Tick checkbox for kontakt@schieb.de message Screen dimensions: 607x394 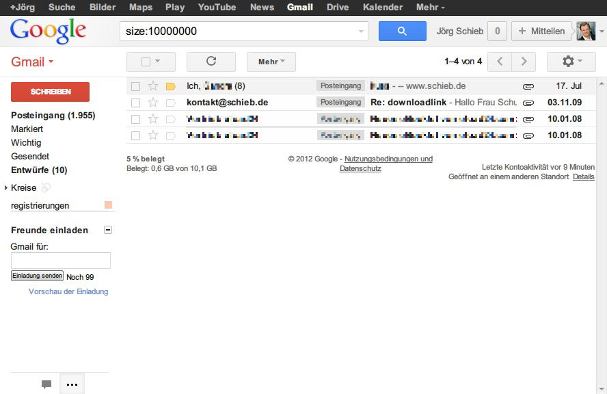pos(135,103)
